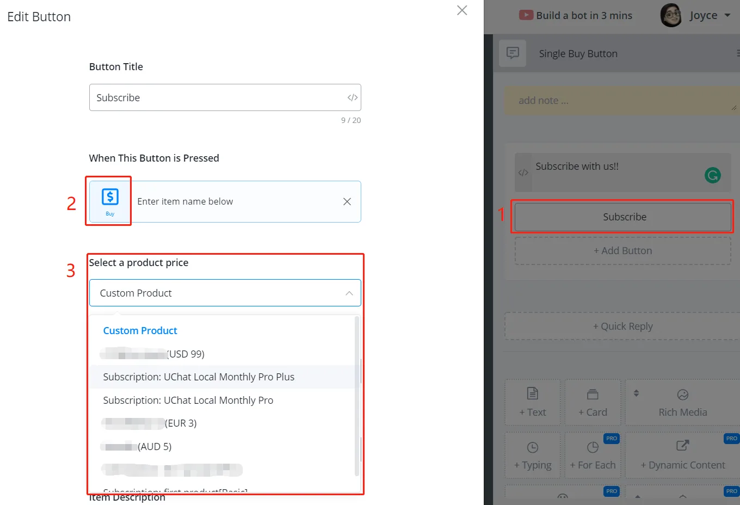Image resolution: width=740 pixels, height=505 pixels.
Task: Select the Buy action icon
Action: (x=110, y=201)
